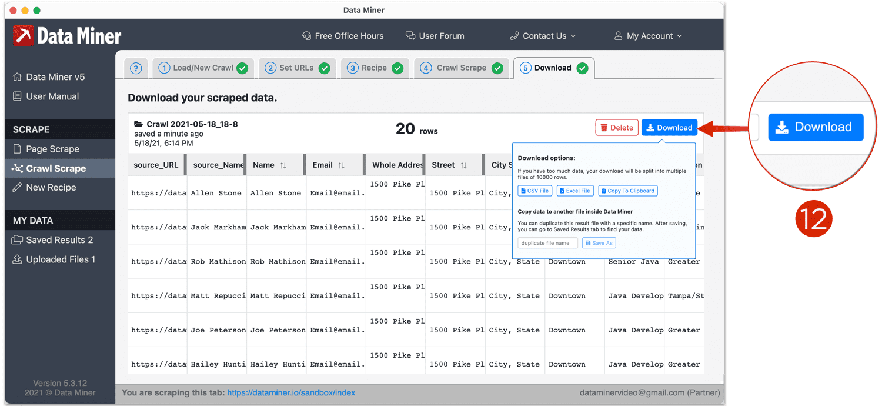The width and height of the screenshot is (882, 406).
Task: Go to the Set URLs tab
Action: point(296,68)
